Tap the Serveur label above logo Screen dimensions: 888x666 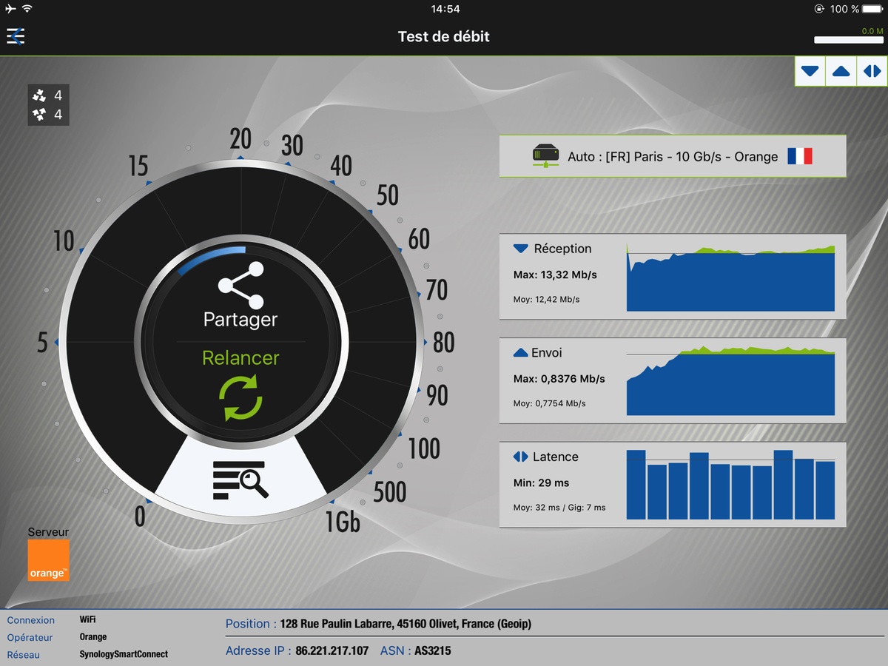48,532
